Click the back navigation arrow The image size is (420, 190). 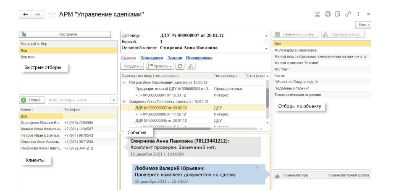pyautogui.click(x=26, y=14)
